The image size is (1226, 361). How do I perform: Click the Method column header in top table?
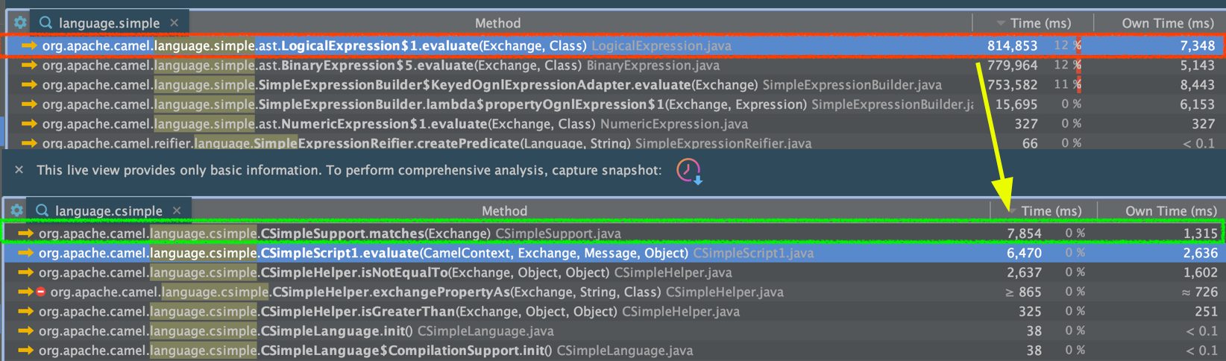click(497, 23)
